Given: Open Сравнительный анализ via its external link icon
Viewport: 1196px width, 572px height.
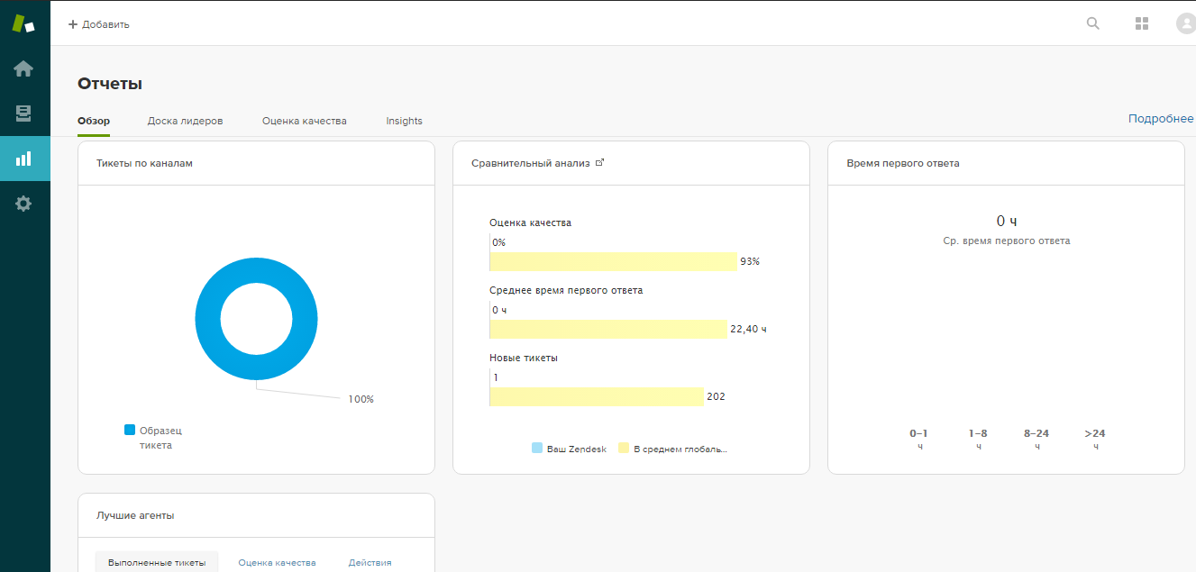Looking at the screenshot, I should 599,161.
